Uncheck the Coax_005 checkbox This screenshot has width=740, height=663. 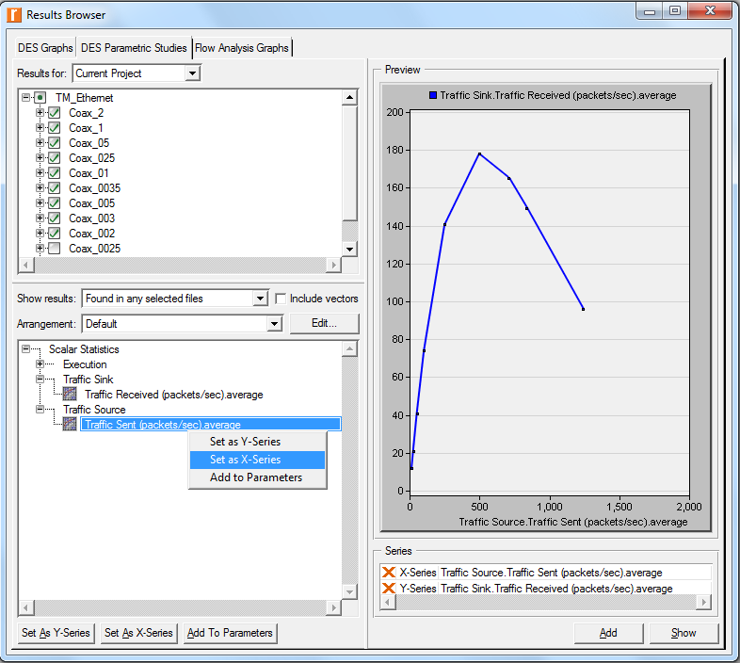[55, 203]
